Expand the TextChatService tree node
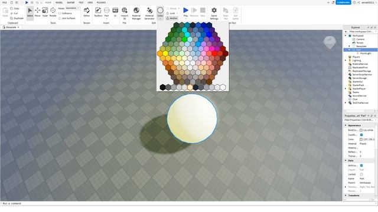This screenshot has width=378, height=212. (x=345, y=103)
